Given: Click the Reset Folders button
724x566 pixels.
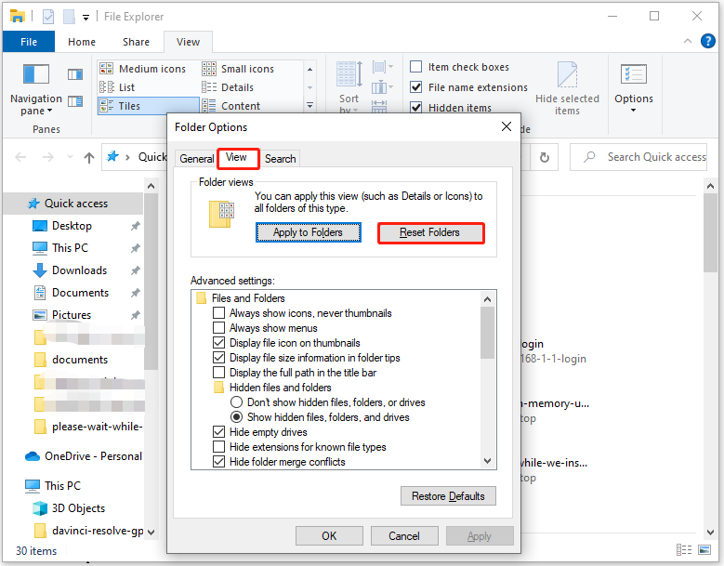Looking at the screenshot, I should pos(430,232).
